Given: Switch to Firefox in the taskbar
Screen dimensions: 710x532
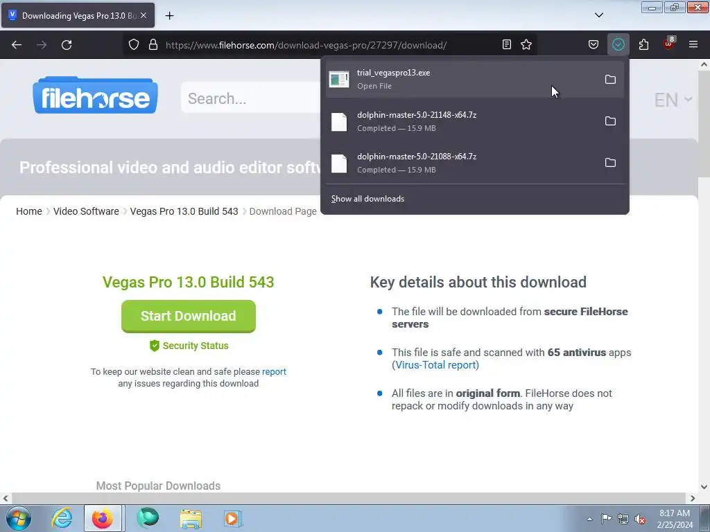Looking at the screenshot, I should [x=103, y=518].
